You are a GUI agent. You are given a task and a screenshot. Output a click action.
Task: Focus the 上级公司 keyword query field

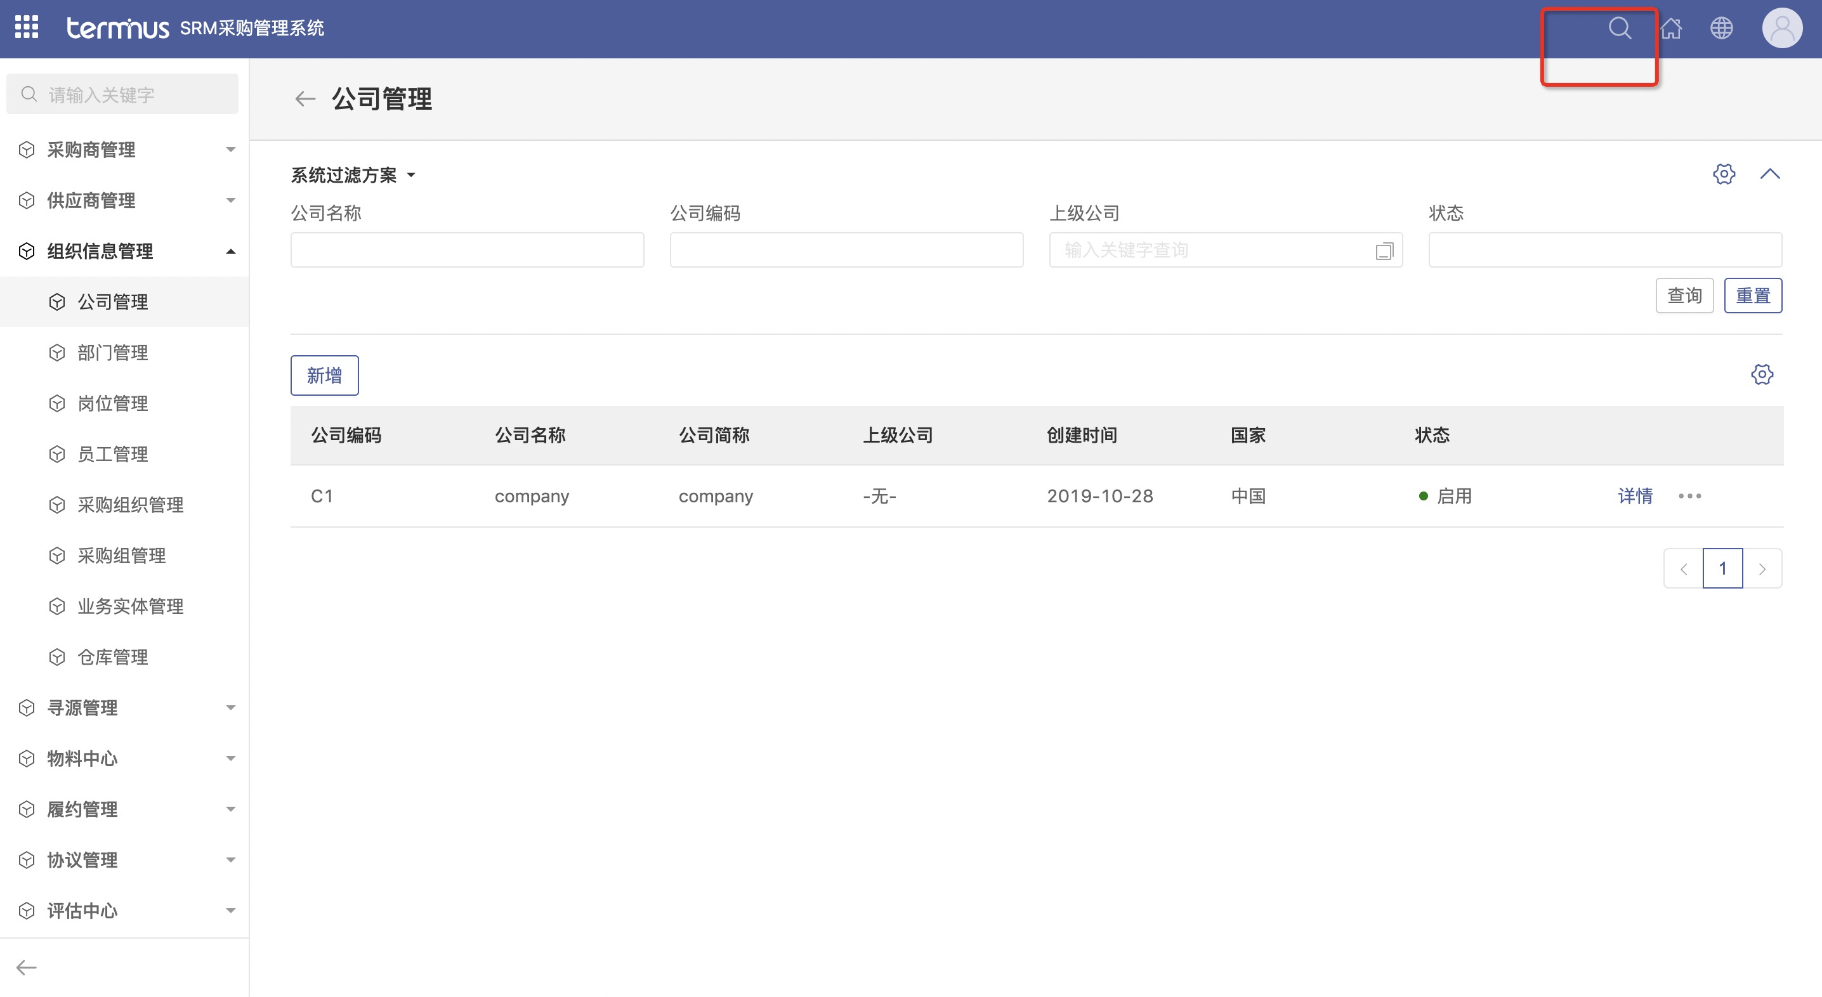point(1226,251)
